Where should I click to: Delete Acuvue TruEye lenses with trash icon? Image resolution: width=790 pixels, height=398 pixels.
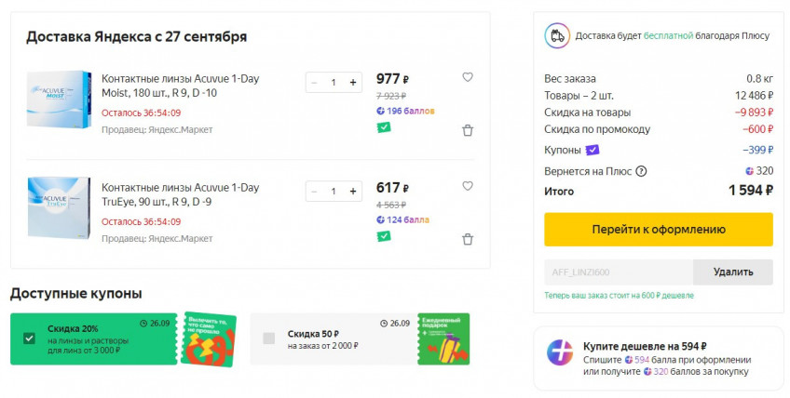(468, 239)
